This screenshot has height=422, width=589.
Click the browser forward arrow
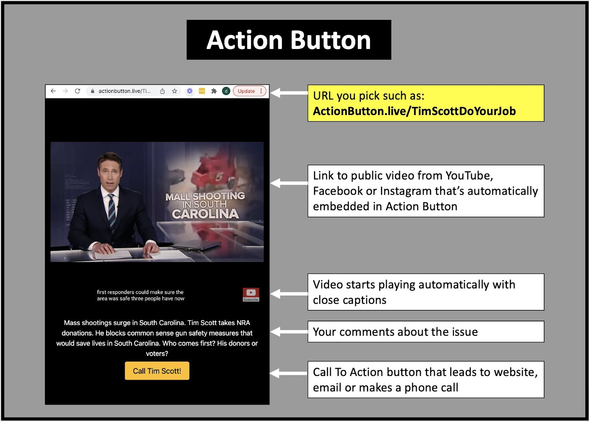click(65, 91)
